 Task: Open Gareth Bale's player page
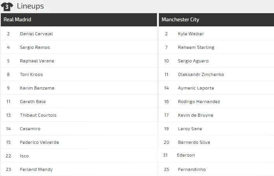tap(33, 102)
